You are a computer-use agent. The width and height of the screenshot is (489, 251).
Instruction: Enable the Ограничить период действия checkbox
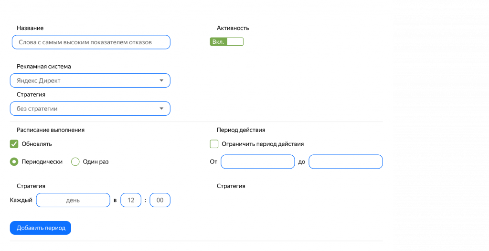click(x=214, y=144)
